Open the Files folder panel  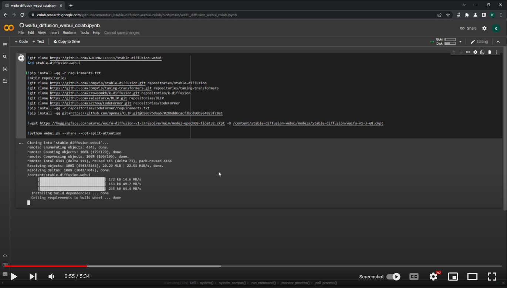(x=5, y=81)
